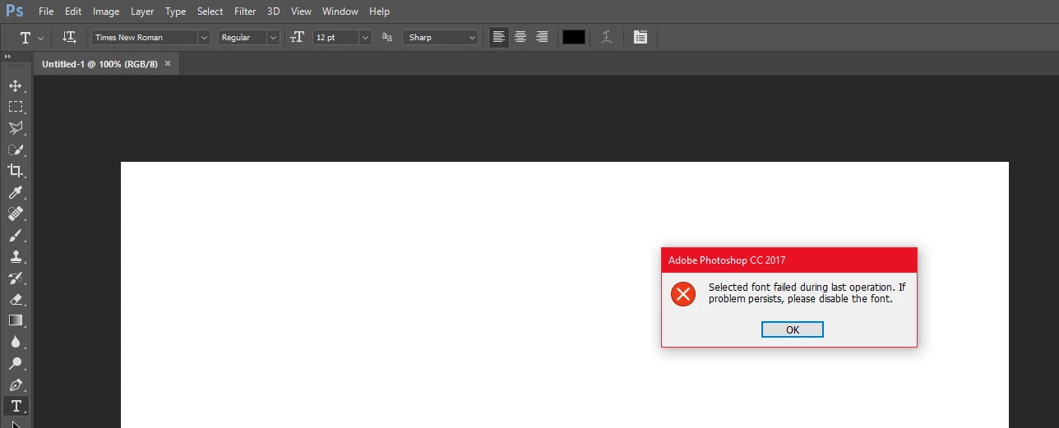The height and width of the screenshot is (428, 1059).
Task: Open the black text color swatch
Action: [x=574, y=37]
